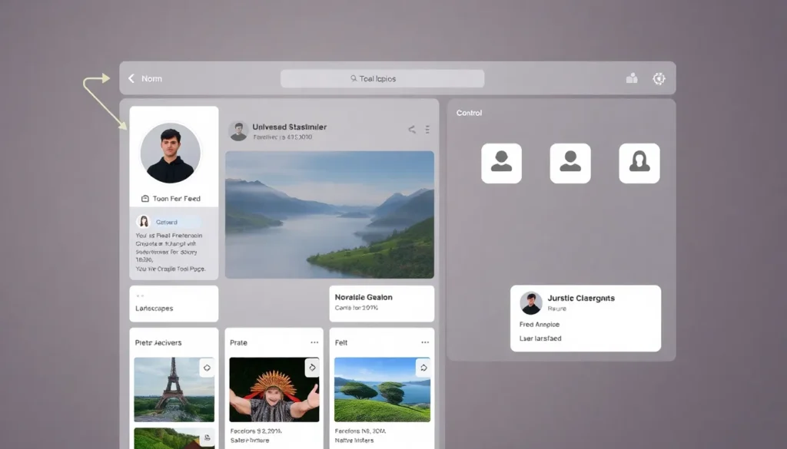Select the first user icon under Control
The width and height of the screenshot is (787, 449).
pos(501,163)
